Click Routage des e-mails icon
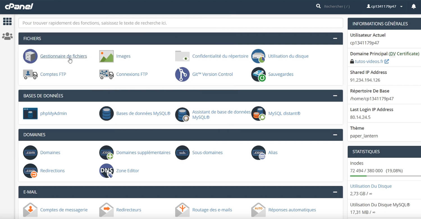Viewport: 421px width, 219px height. tap(182, 210)
